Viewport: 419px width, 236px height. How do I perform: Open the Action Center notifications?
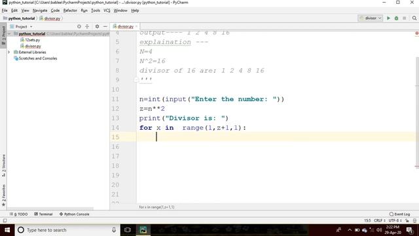(x=410, y=230)
